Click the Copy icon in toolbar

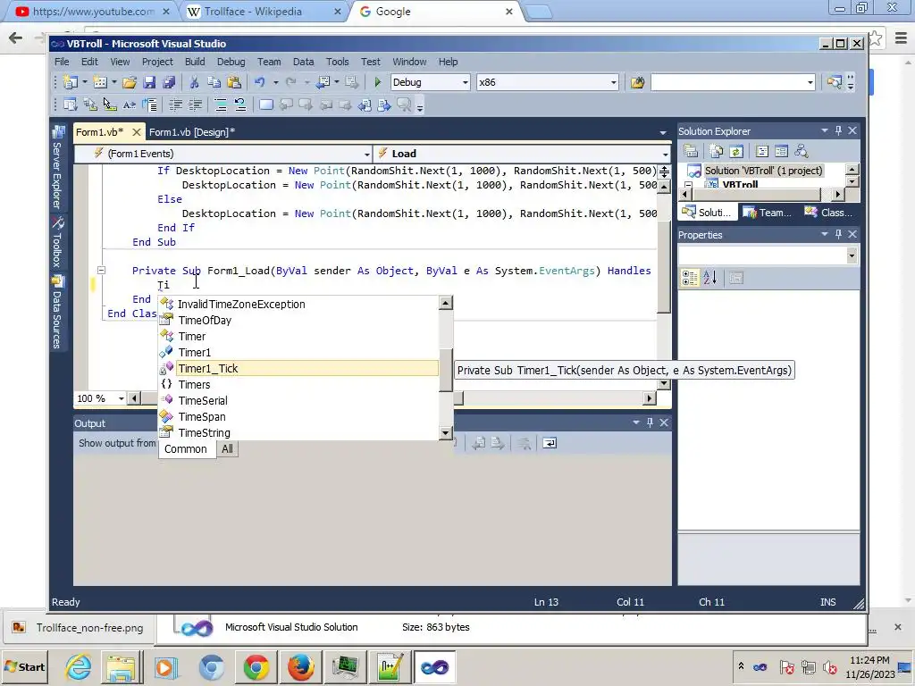[214, 82]
